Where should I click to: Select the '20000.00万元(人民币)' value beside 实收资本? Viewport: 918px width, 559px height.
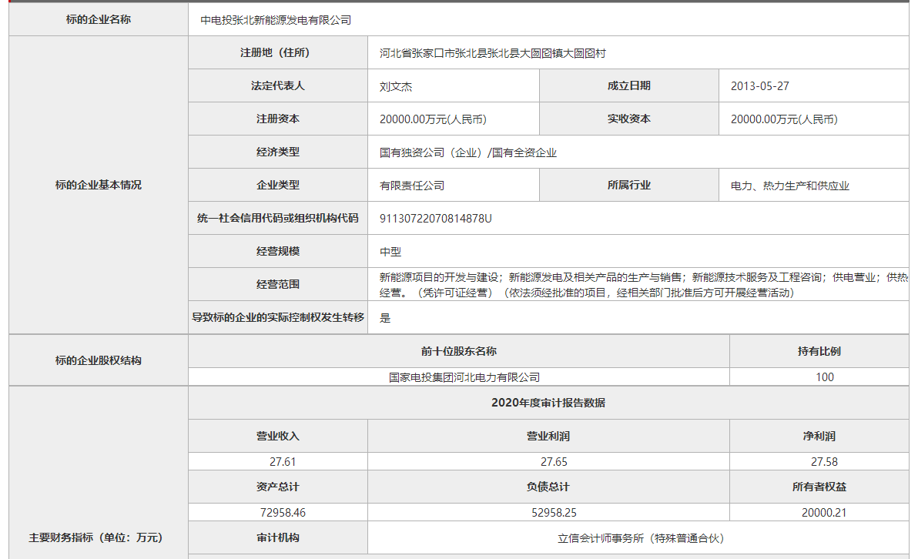click(784, 119)
